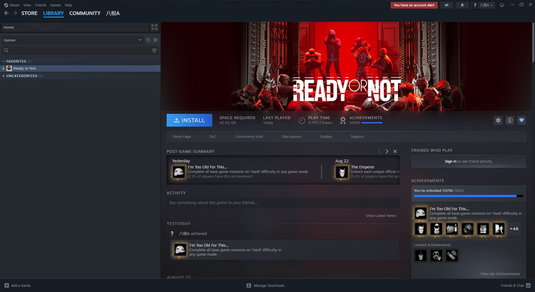Click the blue INSTALL button
Image resolution: width=535 pixels, height=292 pixels.
(189, 120)
